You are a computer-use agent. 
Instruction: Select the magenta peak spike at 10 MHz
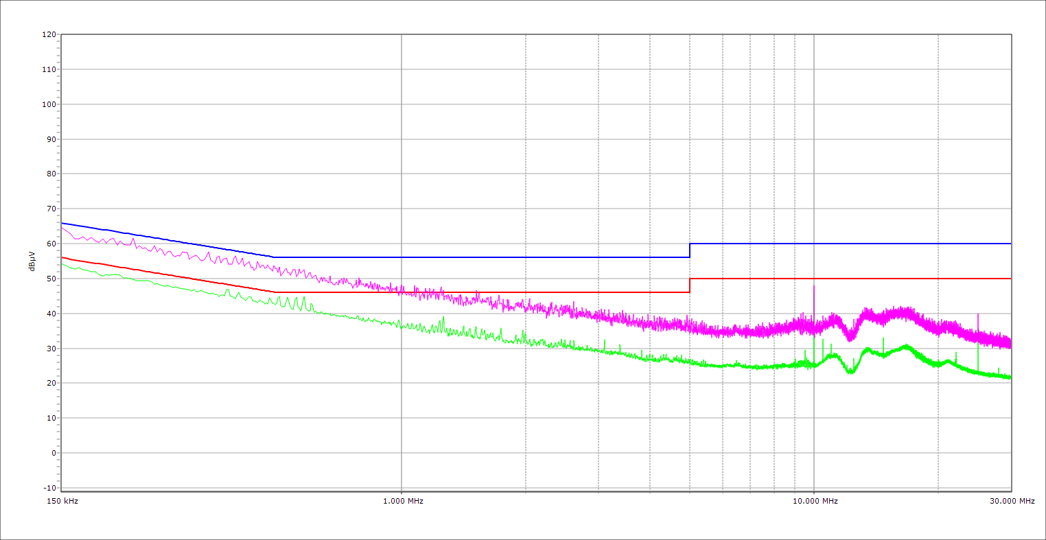pos(814,288)
